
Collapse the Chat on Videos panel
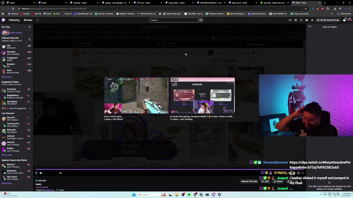[310, 27]
